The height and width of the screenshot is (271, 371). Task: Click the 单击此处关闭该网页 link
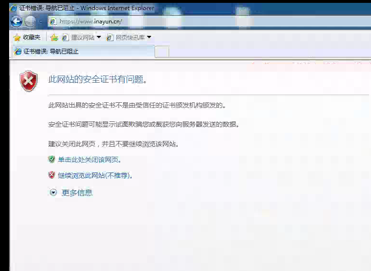click(89, 160)
